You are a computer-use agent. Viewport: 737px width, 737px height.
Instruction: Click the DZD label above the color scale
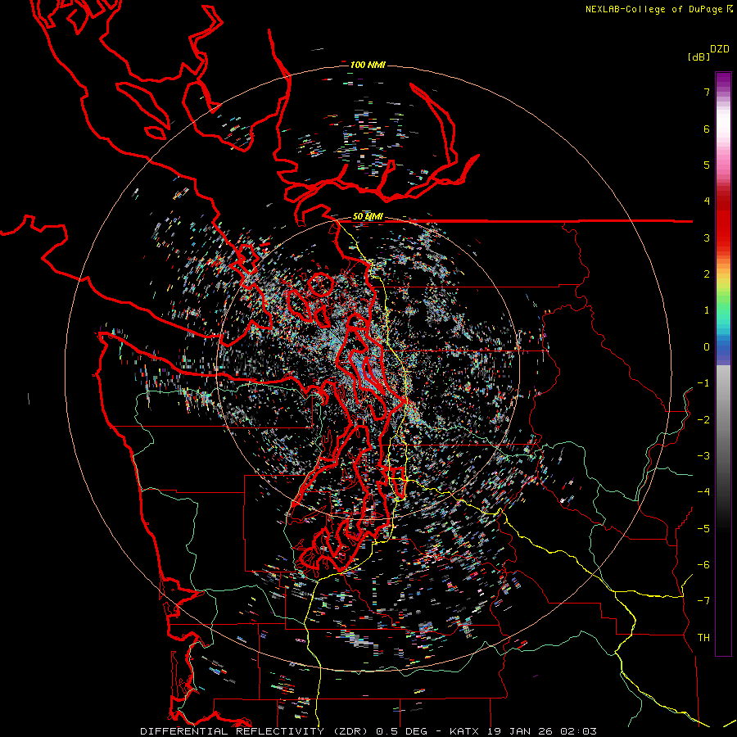tap(720, 49)
